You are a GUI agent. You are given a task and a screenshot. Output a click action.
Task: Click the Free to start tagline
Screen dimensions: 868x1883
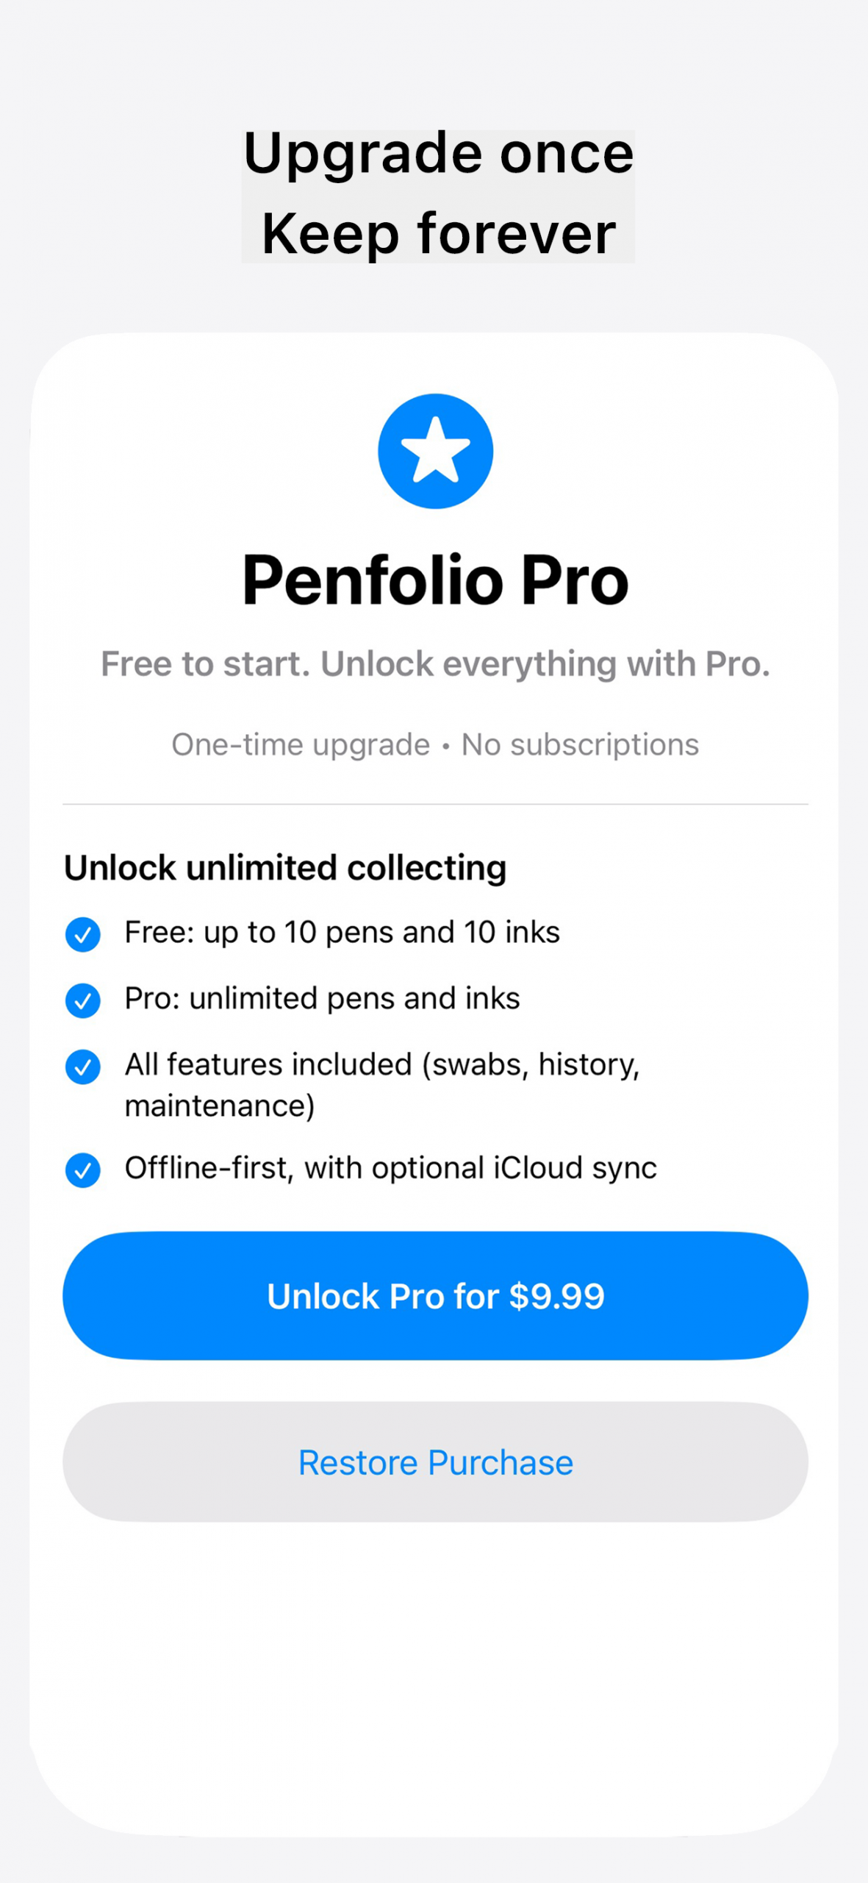pos(435,663)
